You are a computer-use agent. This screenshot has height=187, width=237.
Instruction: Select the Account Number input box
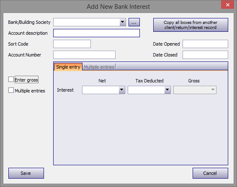click(84, 55)
